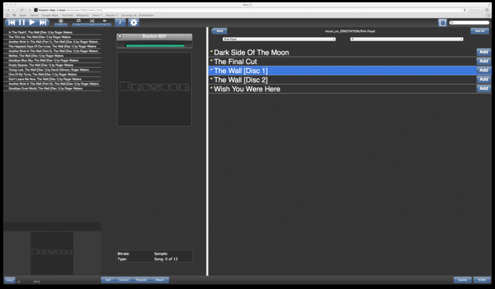The height and width of the screenshot is (289, 495).
Task: Click folder icon beside Dark Side Of The Moon
Action: (x=211, y=51)
